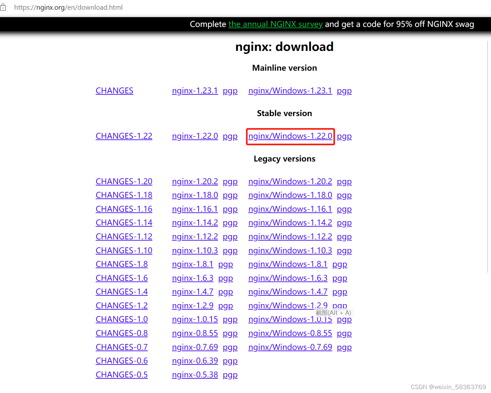Screen dimensions: 491x393
Task: Download nginx/Windows-1.14.2 legacy build
Action: click(290, 223)
